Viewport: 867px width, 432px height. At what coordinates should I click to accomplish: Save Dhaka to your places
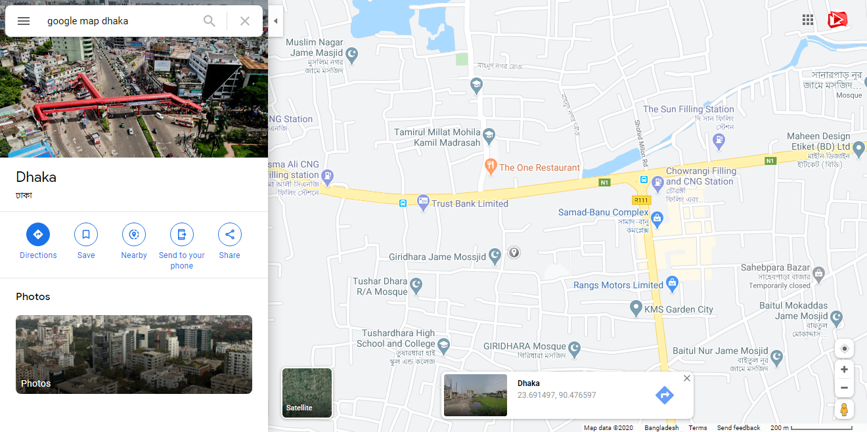point(86,234)
